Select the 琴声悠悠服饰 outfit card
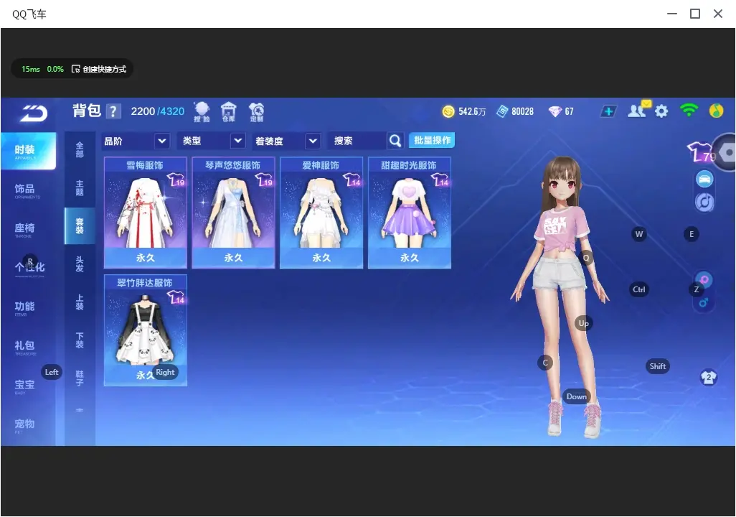 tap(233, 213)
